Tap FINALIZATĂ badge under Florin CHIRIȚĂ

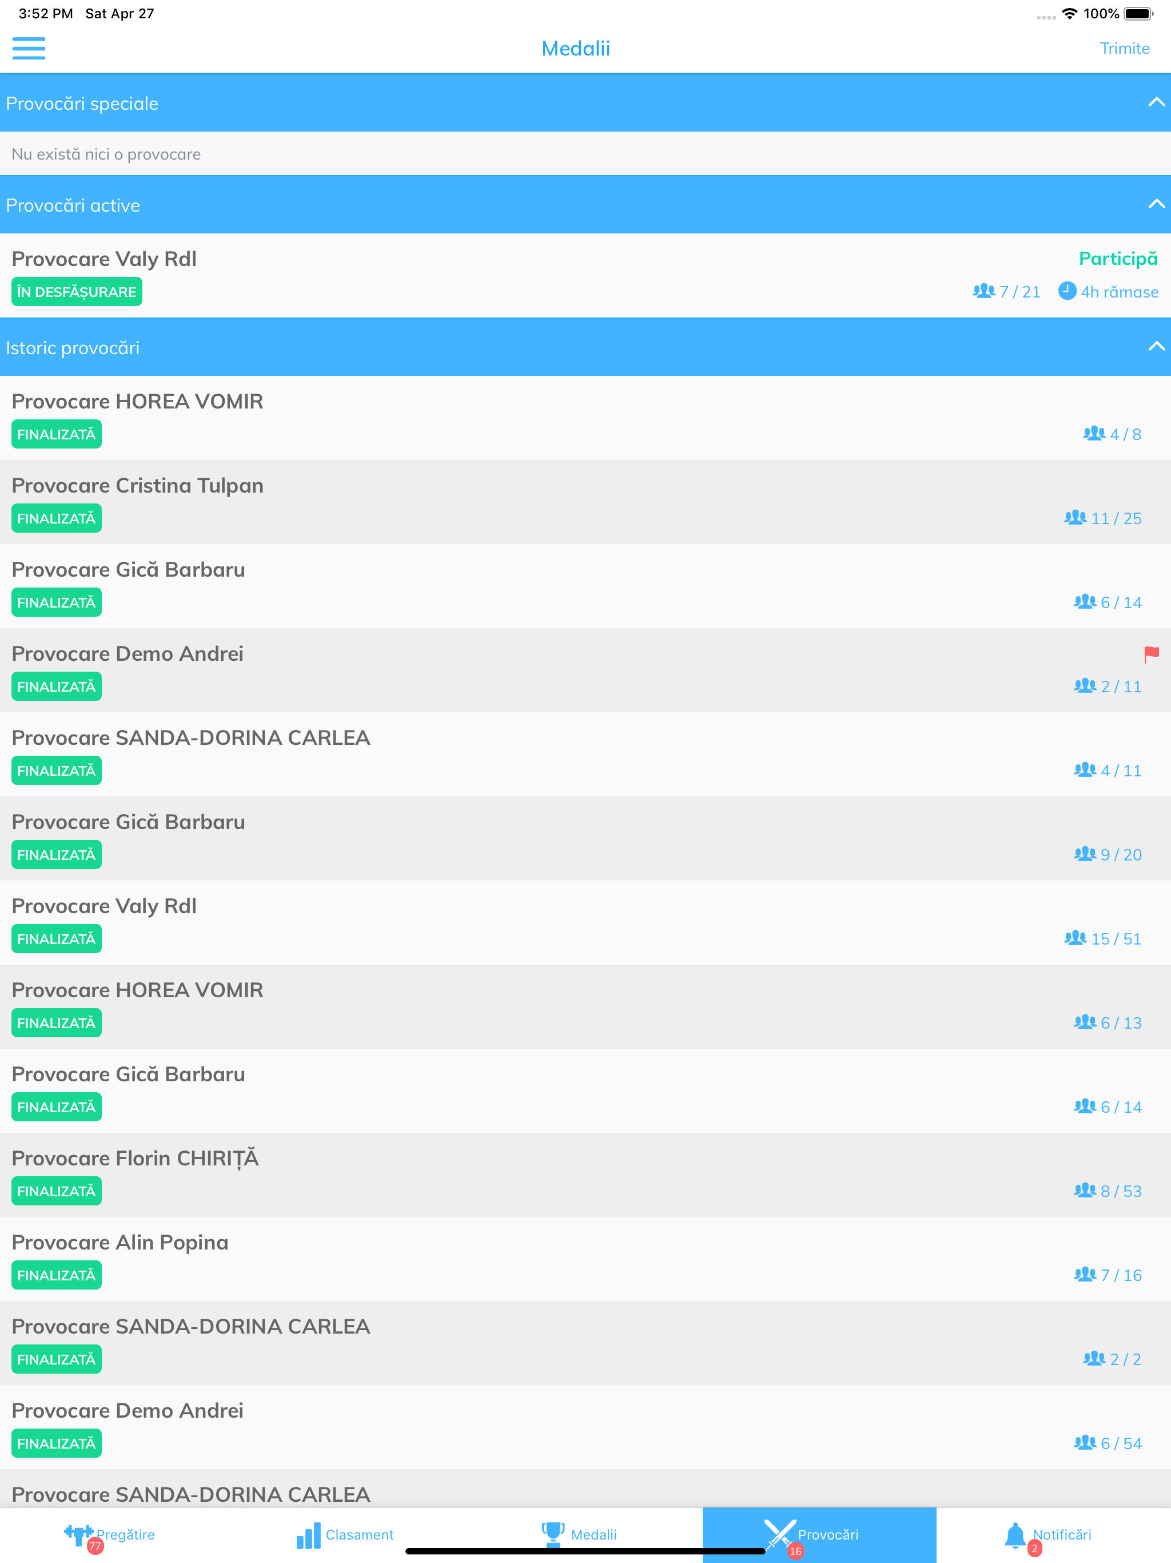tap(57, 1191)
